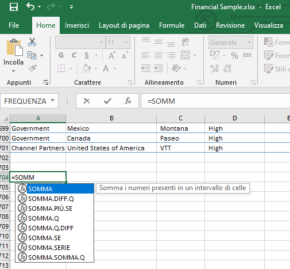Open the undo history dropdown arrow
The height and width of the screenshot is (269, 290).
40,7
